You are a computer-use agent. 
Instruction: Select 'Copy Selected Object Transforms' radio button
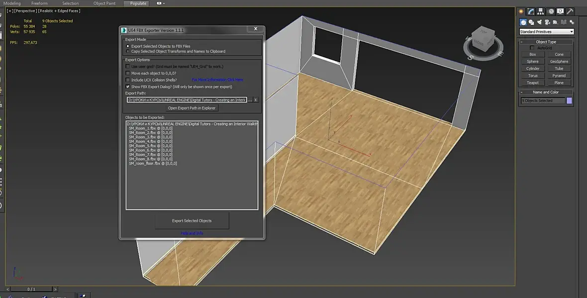click(x=128, y=51)
